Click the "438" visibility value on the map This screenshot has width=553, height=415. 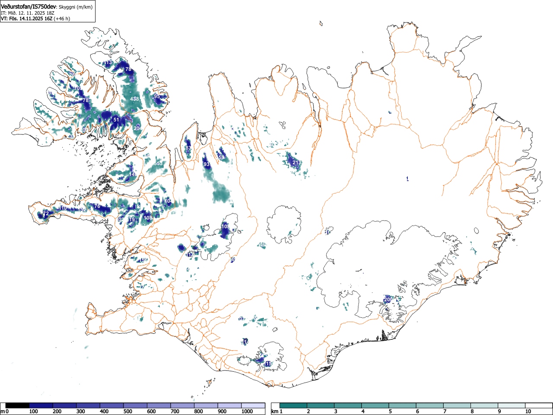click(135, 99)
